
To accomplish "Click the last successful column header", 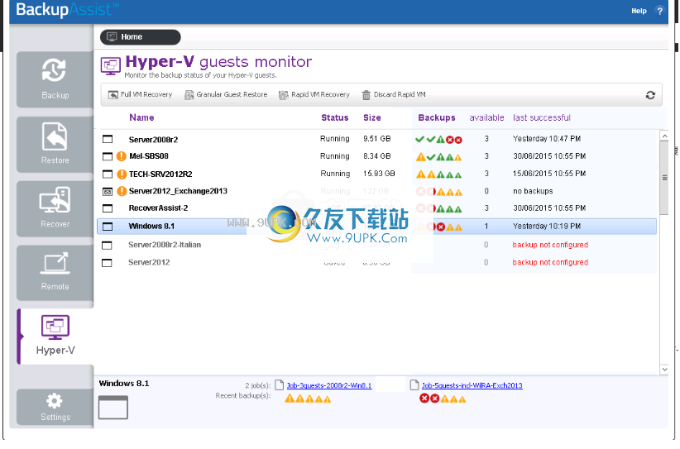I will pyautogui.click(x=542, y=117).
